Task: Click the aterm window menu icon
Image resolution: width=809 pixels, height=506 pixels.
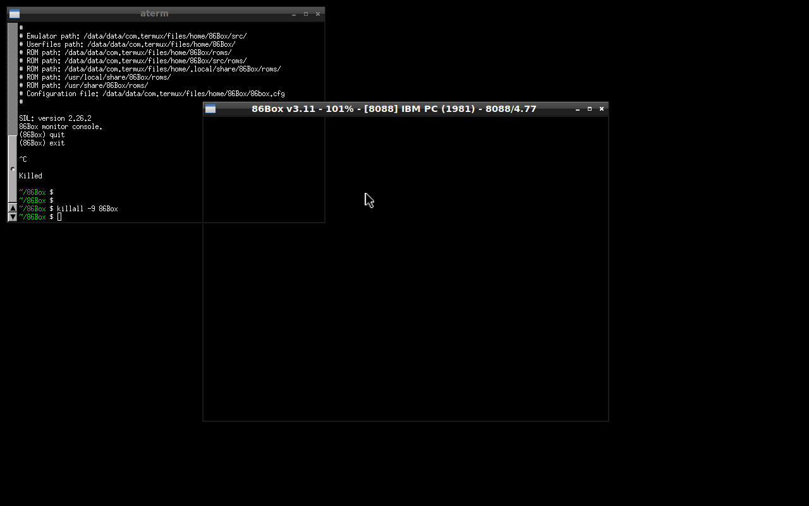Action: point(15,13)
